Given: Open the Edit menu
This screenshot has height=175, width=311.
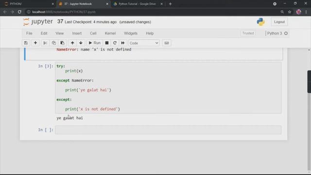Looking at the screenshot, I should point(44,34).
